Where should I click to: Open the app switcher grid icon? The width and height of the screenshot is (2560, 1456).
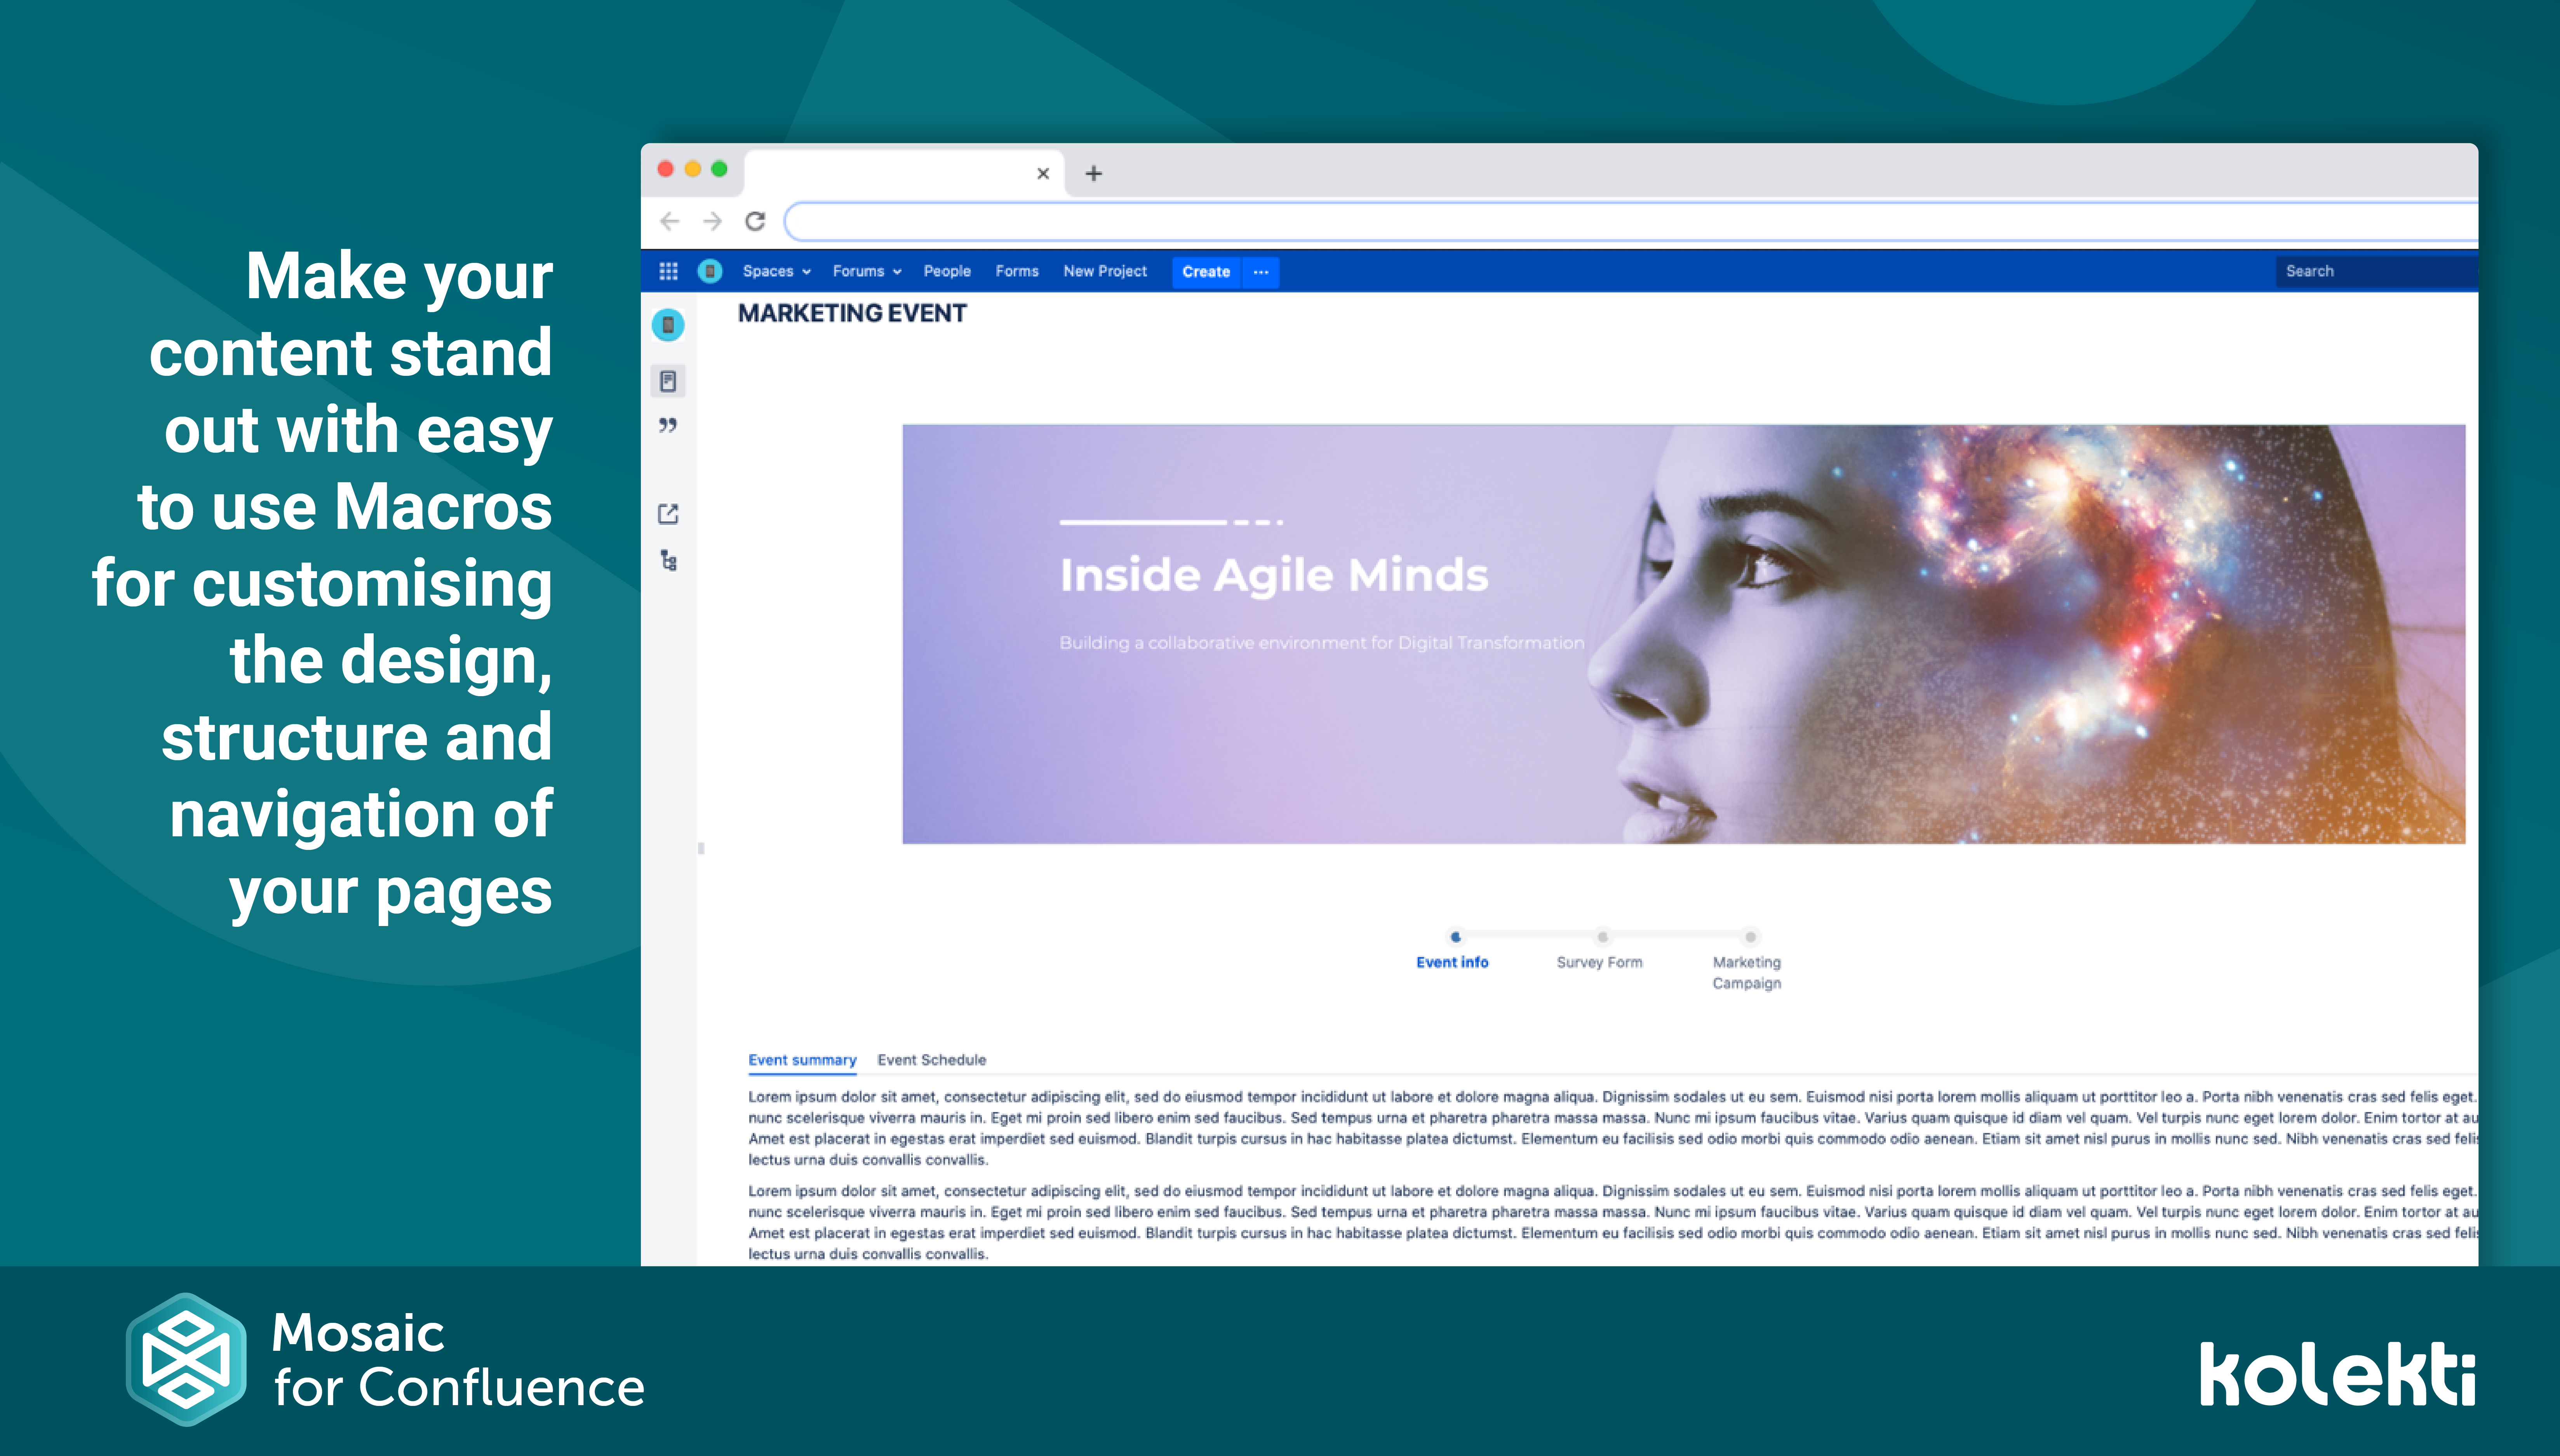[668, 271]
